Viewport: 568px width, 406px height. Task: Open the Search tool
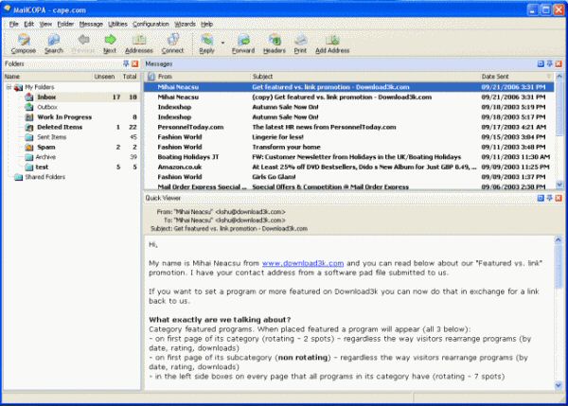coord(54,44)
